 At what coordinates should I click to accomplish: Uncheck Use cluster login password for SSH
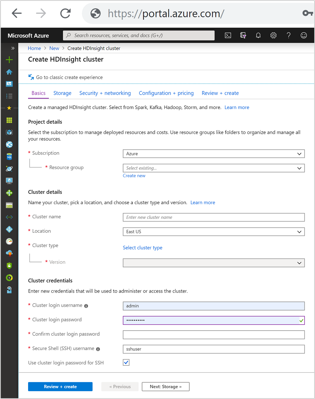pos(126,363)
